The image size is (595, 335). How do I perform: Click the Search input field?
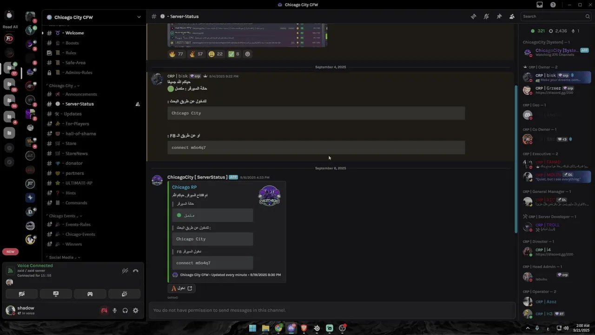(x=555, y=16)
